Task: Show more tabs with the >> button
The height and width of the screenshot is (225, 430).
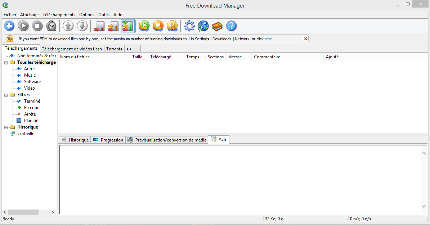Action: [x=132, y=49]
